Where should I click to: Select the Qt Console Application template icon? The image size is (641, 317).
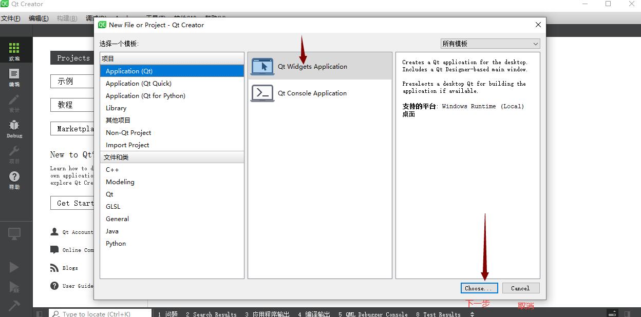click(262, 93)
